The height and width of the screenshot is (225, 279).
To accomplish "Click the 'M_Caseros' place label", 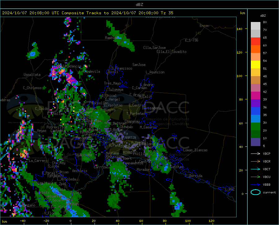I will coord(148,127).
